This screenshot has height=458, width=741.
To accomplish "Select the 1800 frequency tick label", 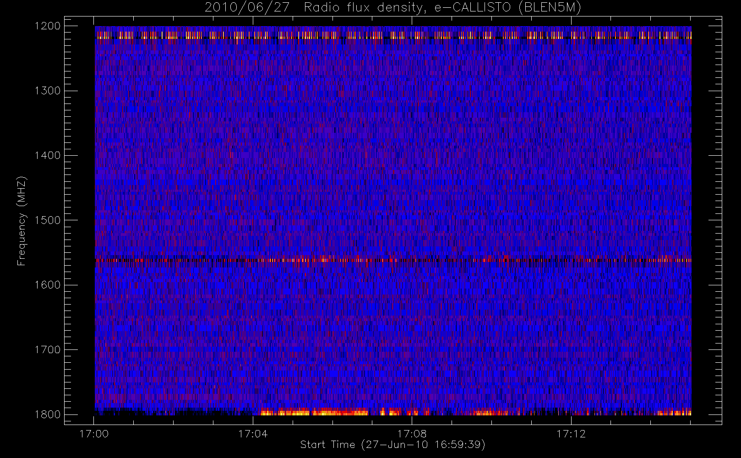I will coord(48,414).
